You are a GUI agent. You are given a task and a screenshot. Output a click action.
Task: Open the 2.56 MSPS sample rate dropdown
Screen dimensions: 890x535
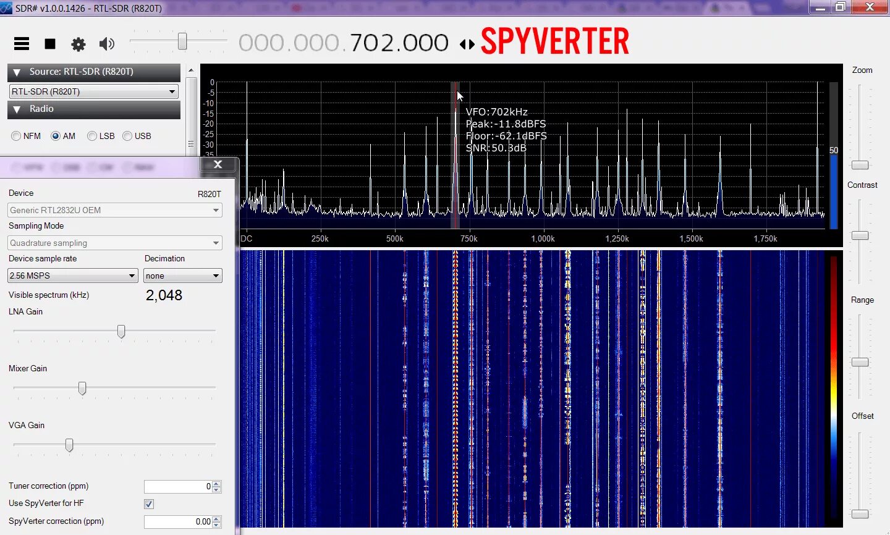click(72, 276)
